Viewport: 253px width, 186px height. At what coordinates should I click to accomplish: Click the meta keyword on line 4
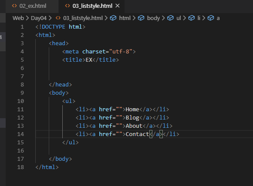tap(72, 52)
